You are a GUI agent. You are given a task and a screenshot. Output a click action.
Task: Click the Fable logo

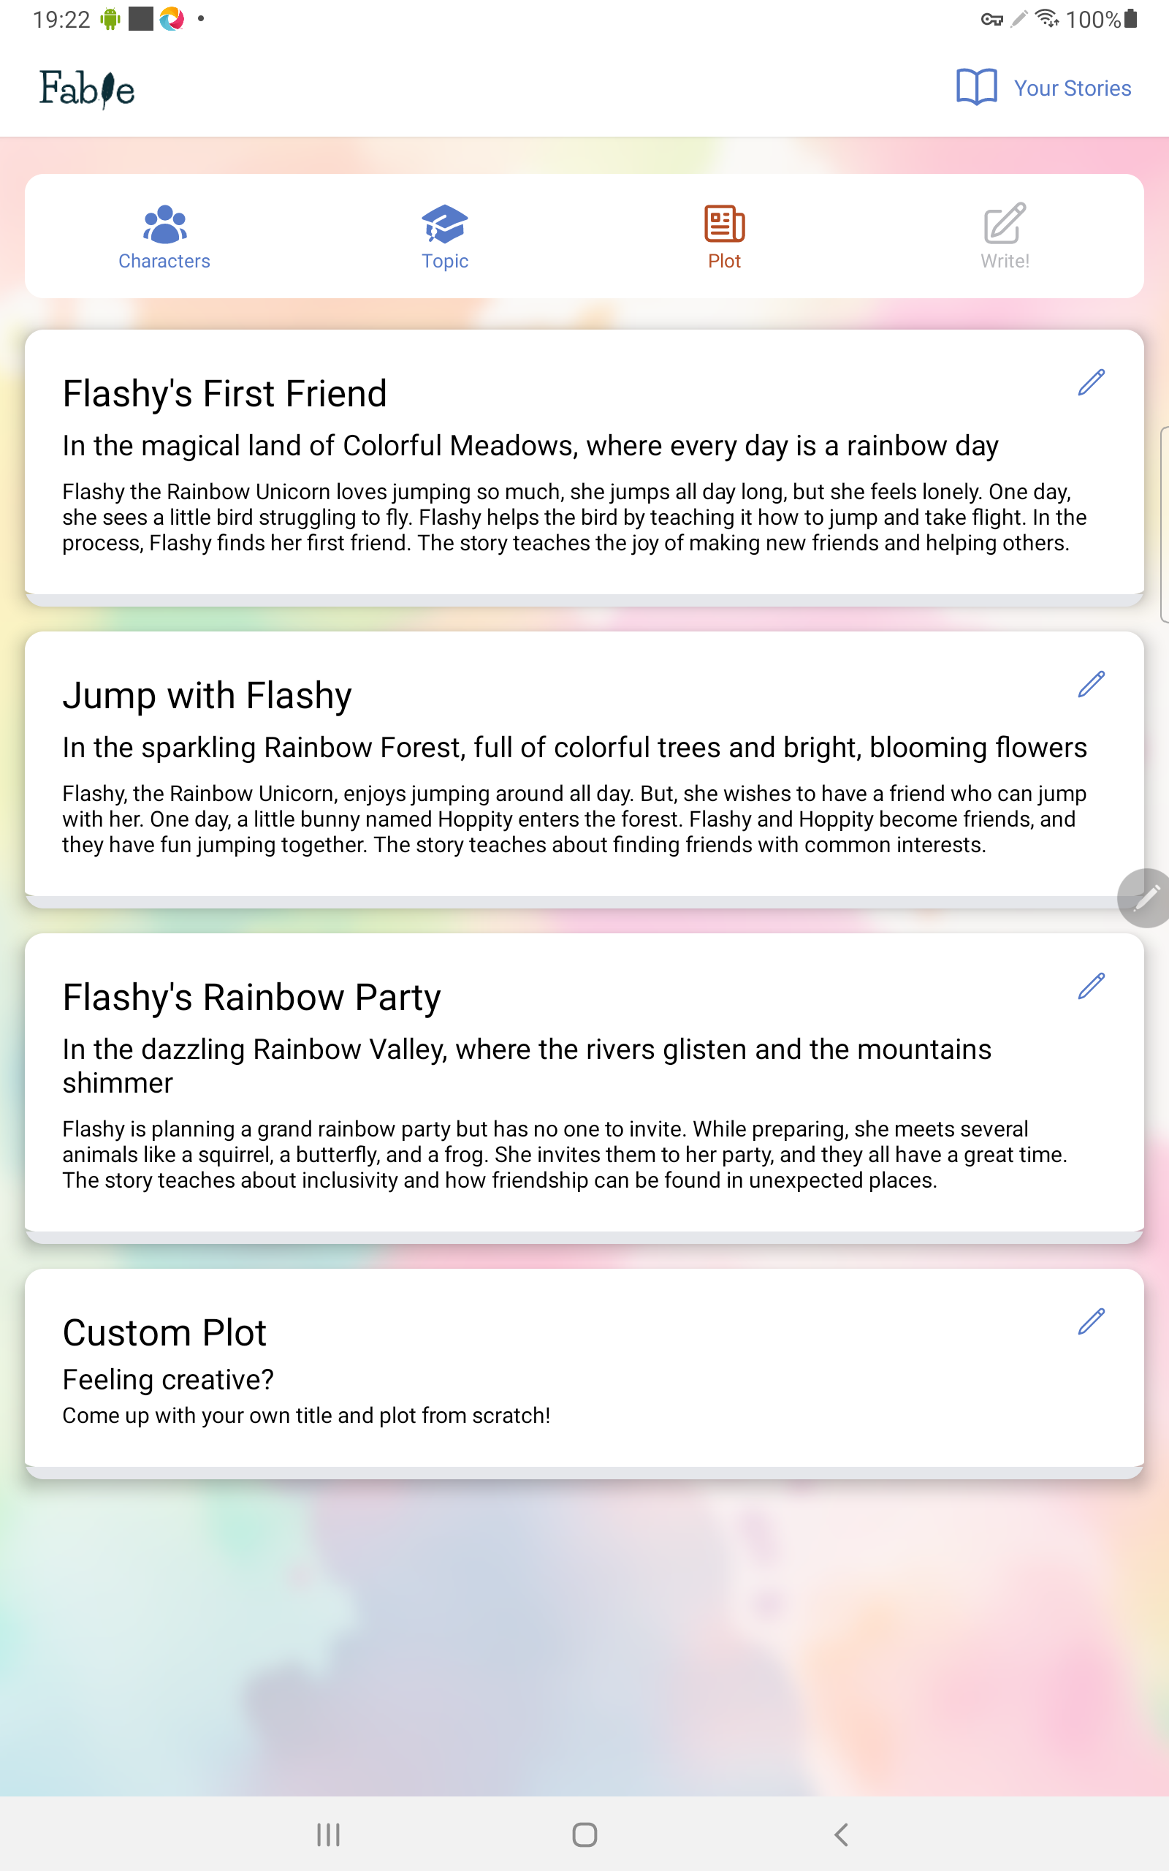(x=88, y=88)
